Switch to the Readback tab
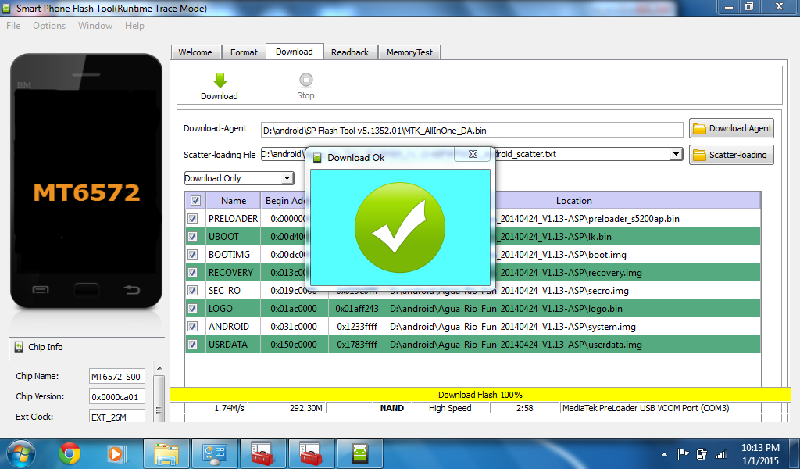The height and width of the screenshot is (469, 800). 350,52
